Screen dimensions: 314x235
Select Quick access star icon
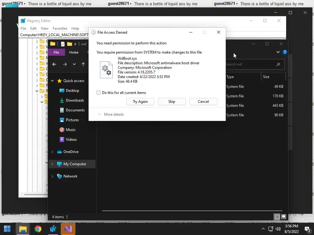point(59,81)
